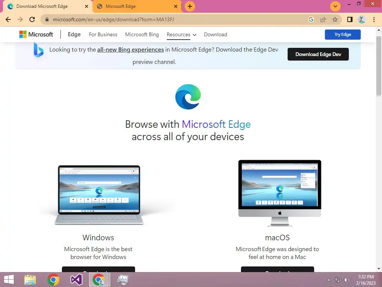Click the Download Edge Dev button
The height and width of the screenshot is (287, 382).
(x=318, y=54)
